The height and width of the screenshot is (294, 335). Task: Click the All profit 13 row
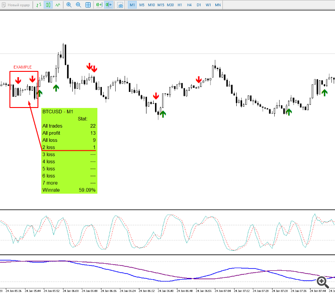click(69, 133)
